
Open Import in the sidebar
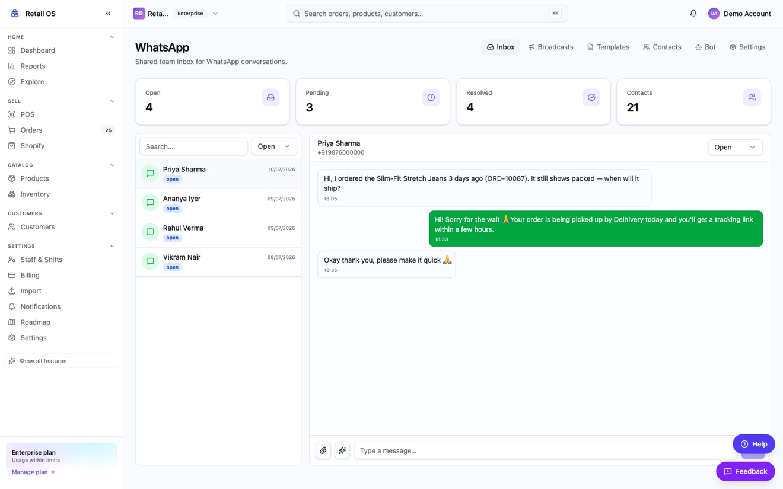coord(62,291)
